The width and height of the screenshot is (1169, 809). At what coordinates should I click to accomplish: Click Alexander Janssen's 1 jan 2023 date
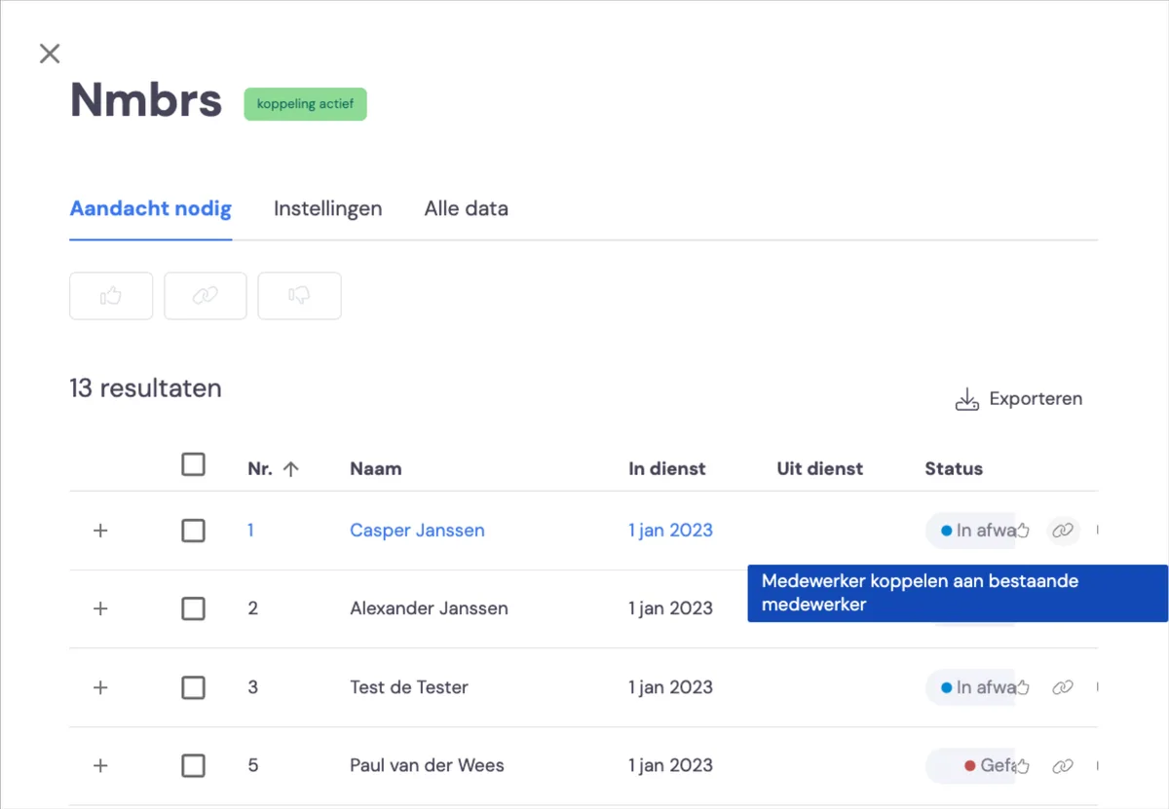(670, 608)
